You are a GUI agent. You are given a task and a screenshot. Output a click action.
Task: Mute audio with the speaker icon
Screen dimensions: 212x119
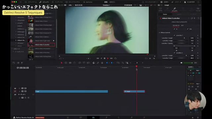point(182,63)
